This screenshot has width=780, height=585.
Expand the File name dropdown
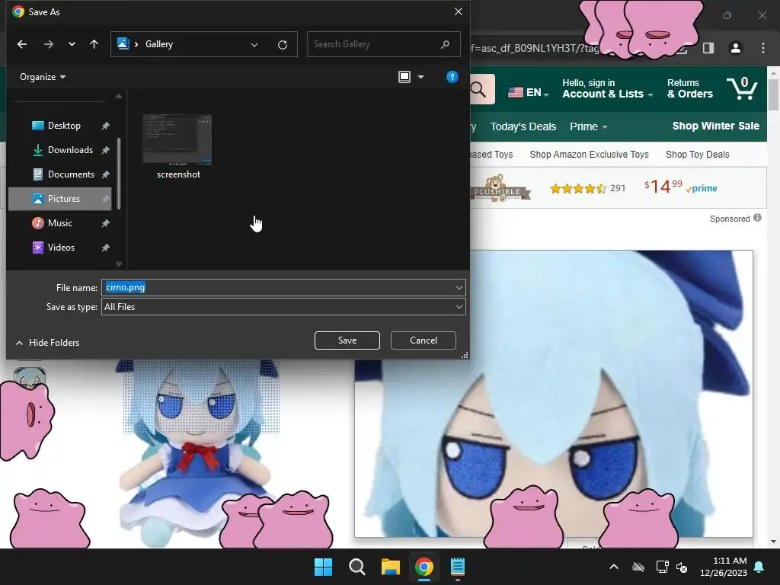point(459,287)
